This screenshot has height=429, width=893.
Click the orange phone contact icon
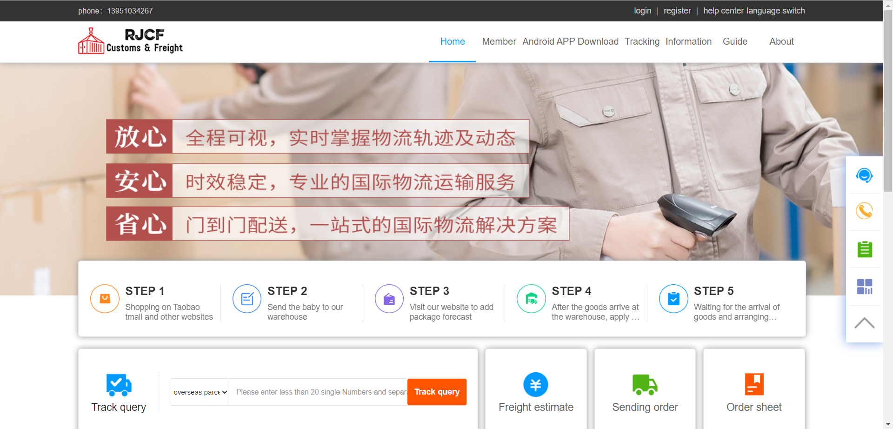[864, 211]
